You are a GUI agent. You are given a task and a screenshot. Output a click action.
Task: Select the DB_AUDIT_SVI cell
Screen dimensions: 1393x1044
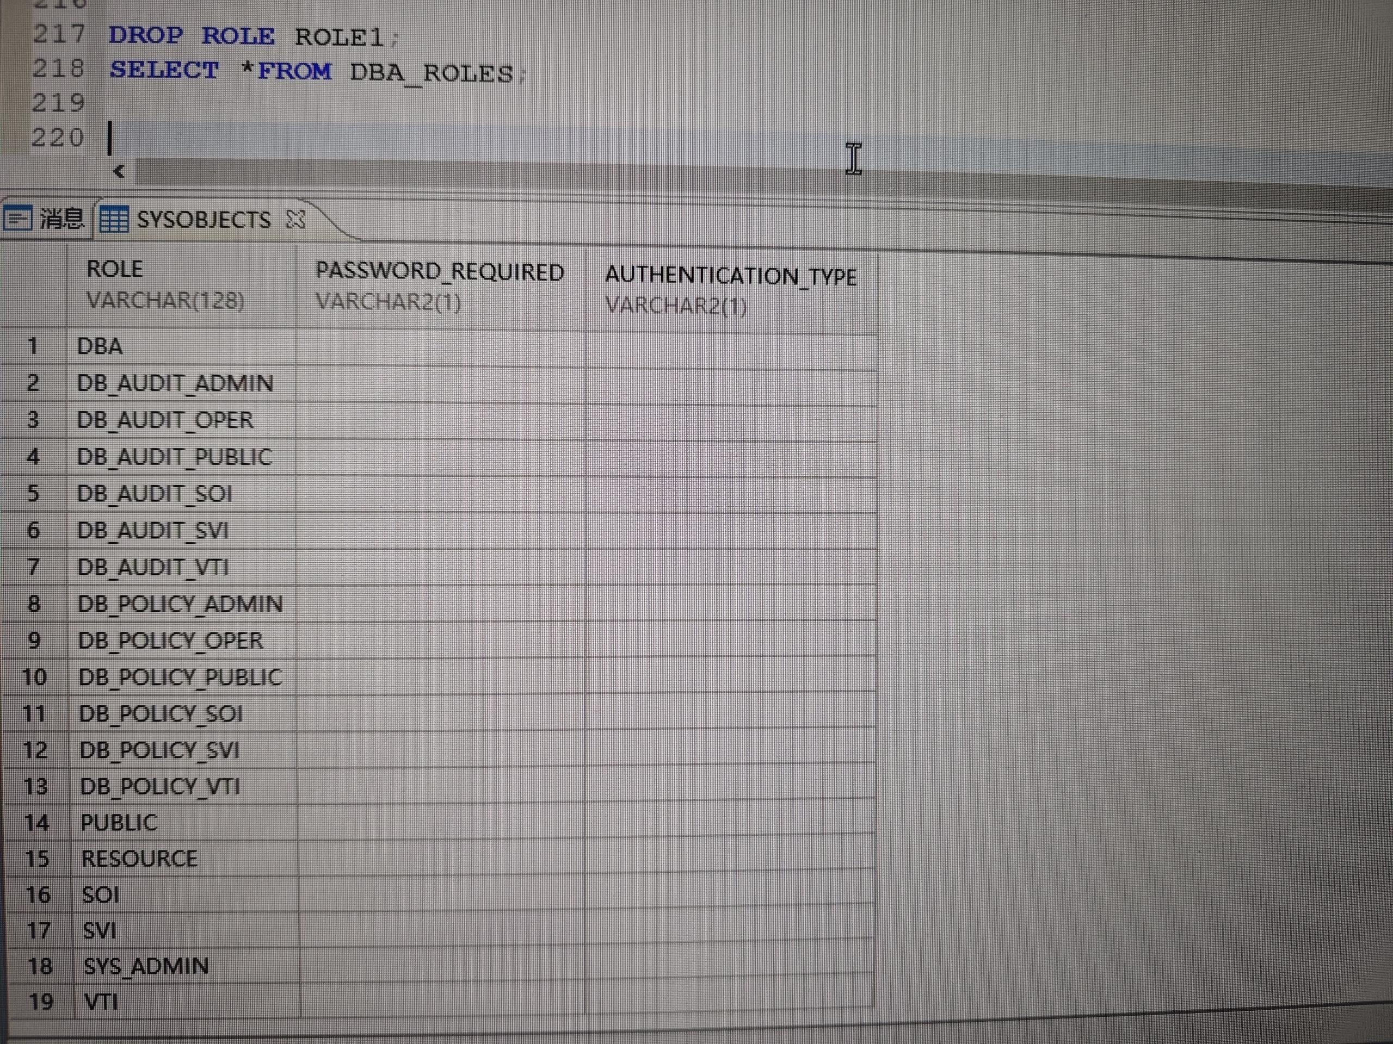pyautogui.click(x=181, y=531)
